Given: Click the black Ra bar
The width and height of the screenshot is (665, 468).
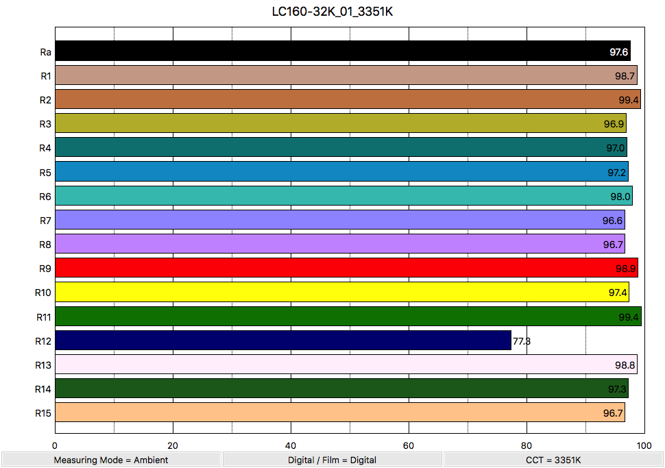Looking at the screenshot, I should point(342,51).
